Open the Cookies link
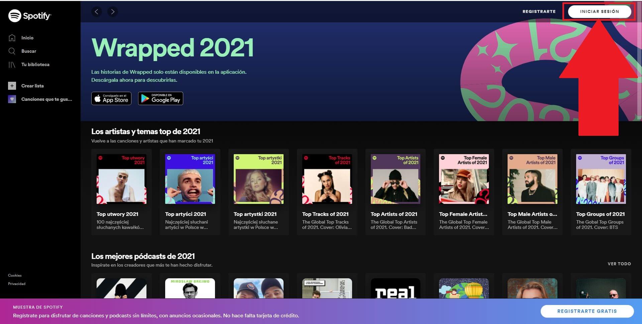 pos(15,275)
